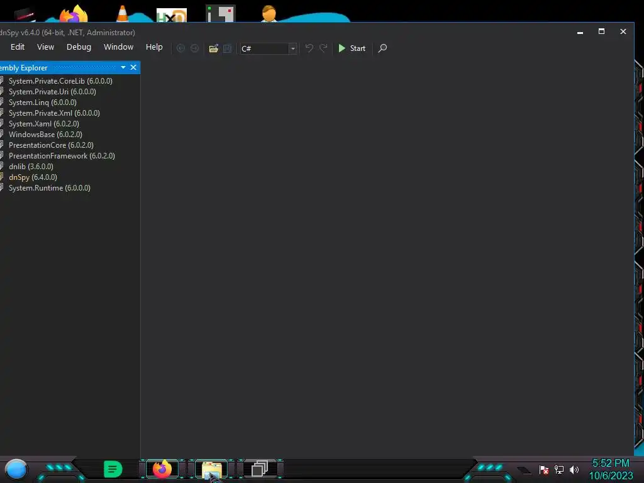Close the Assembly Explorer panel
Image resolution: width=644 pixels, height=483 pixels.
coord(133,67)
